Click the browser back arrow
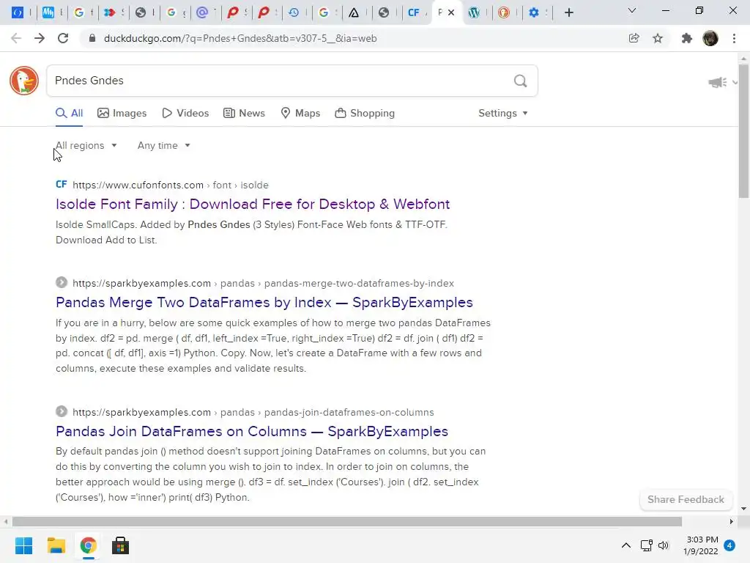750x563 pixels. click(16, 38)
